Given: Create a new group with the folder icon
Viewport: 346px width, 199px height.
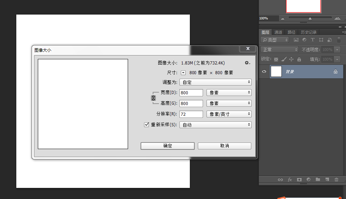Looking at the screenshot, I should 318,179.
